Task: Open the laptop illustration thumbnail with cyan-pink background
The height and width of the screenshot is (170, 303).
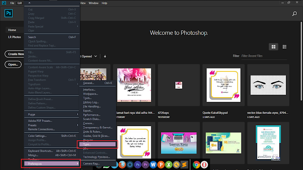Action: 179,143
